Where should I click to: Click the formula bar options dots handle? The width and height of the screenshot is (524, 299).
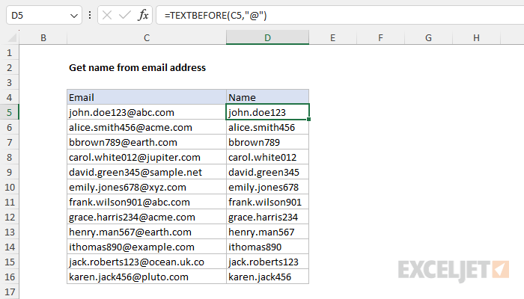click(x=90, y=16)
